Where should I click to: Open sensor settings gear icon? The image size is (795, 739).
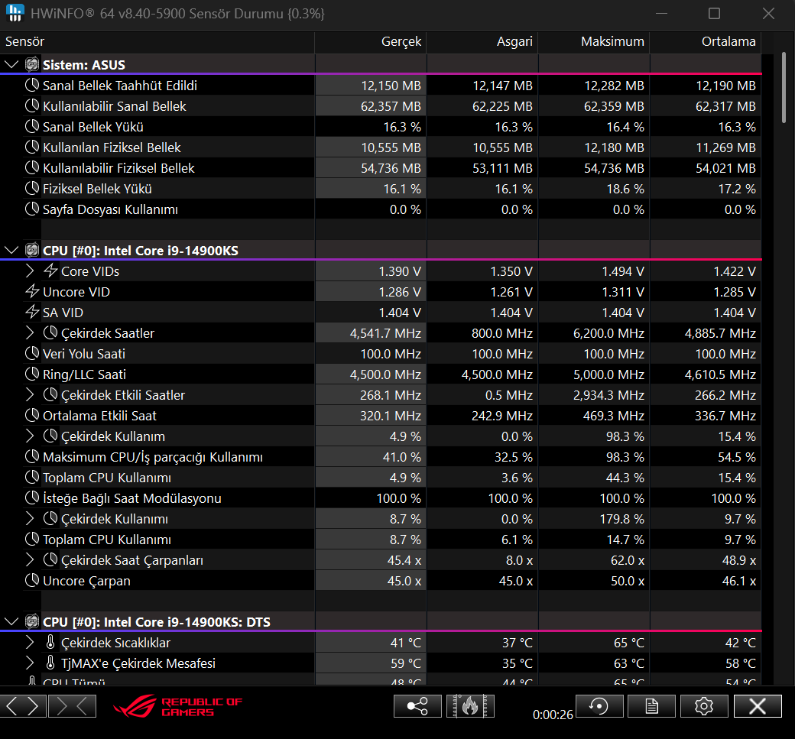[x=704, y=706]
